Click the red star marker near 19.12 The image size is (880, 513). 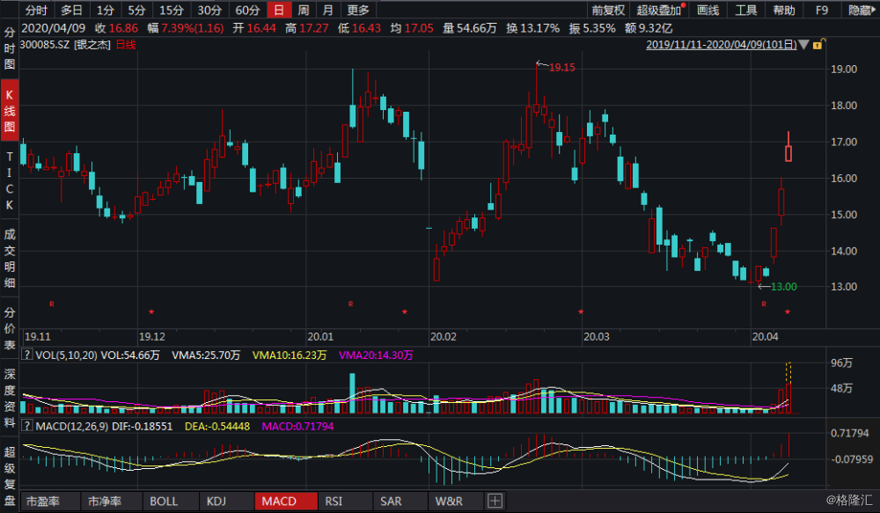pos(151,312)
